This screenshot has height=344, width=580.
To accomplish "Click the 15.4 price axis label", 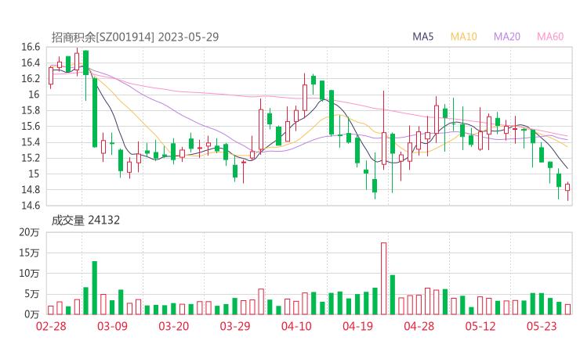I will coord(31,142).
